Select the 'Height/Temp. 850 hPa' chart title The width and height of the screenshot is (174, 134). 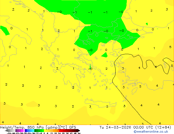point(21,127)
